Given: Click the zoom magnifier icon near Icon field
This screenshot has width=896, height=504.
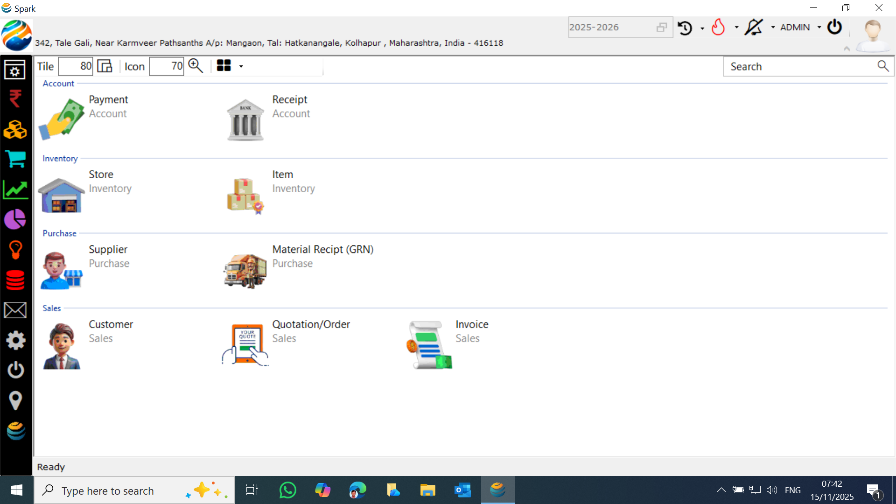Looking at the screenshot, I should (196, 65).
